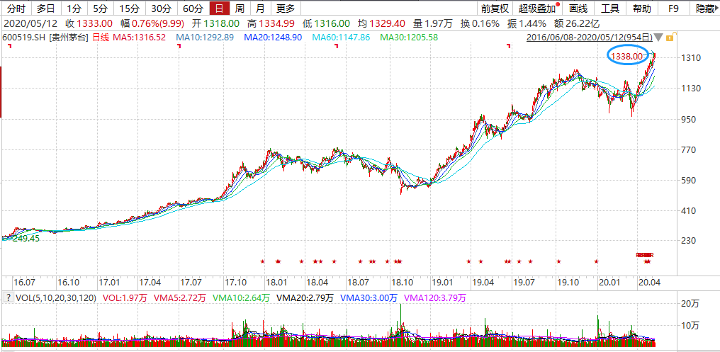The image size is (720, 352).
Task: Open the gray triangle dropdown after date range
Action: [x=659, y=37]
